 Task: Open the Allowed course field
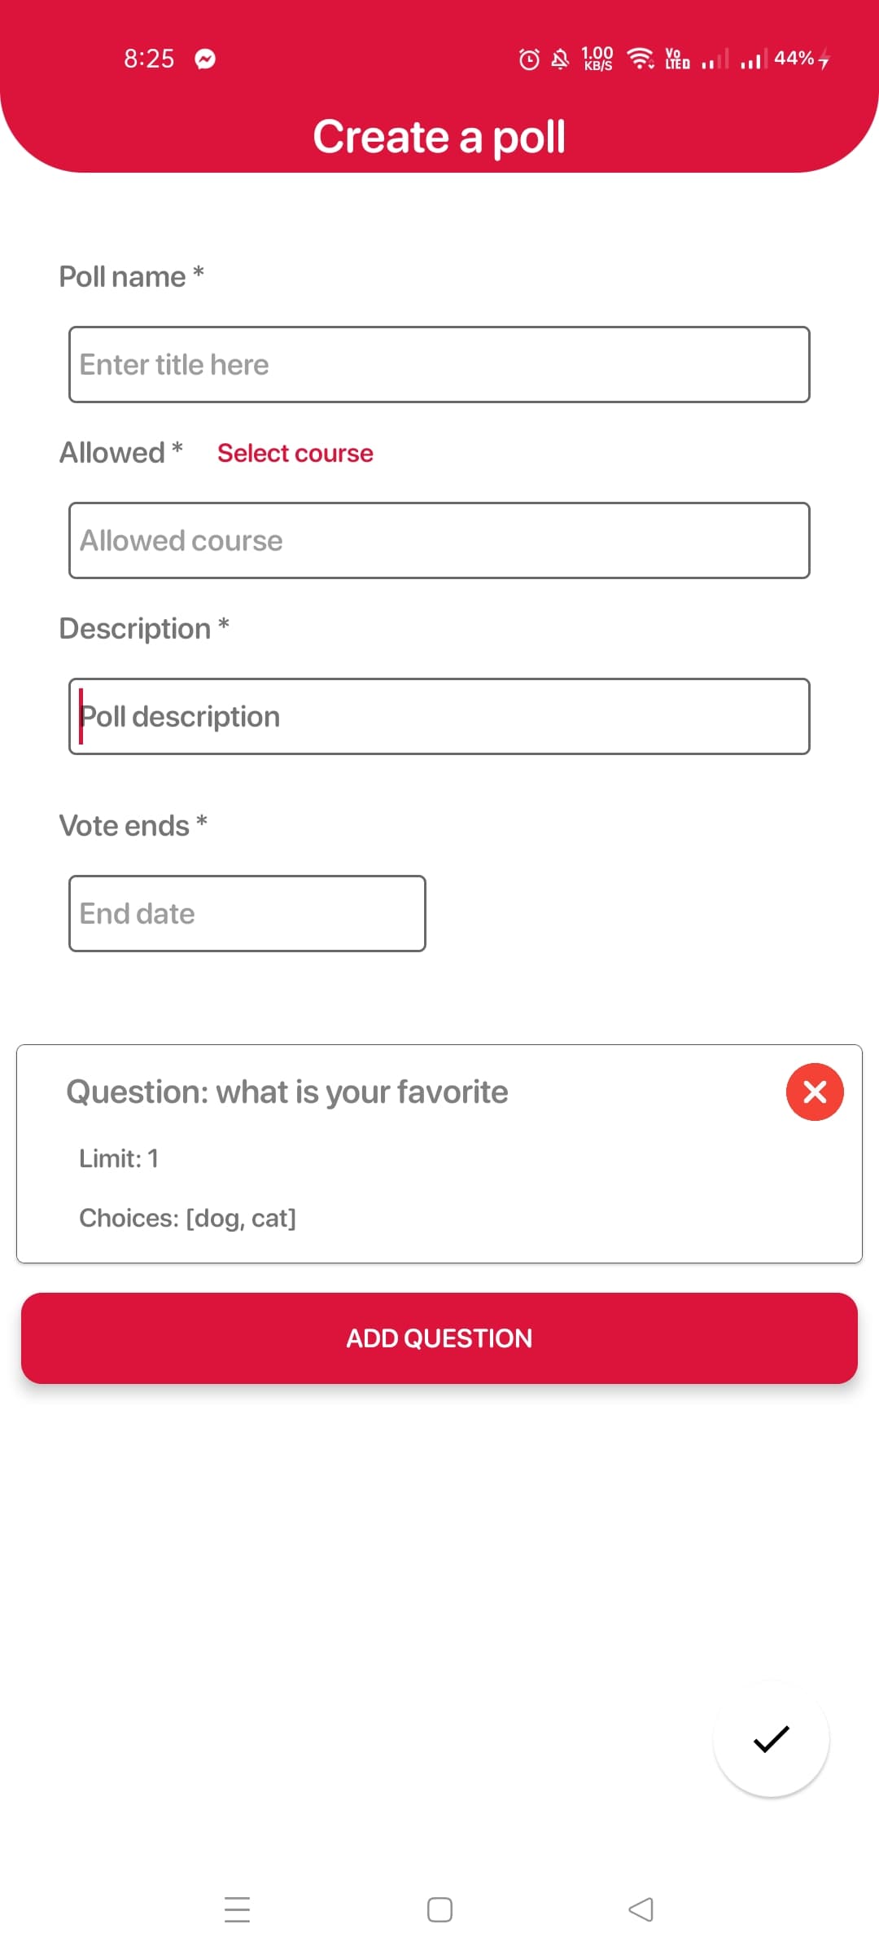(439, 540)
